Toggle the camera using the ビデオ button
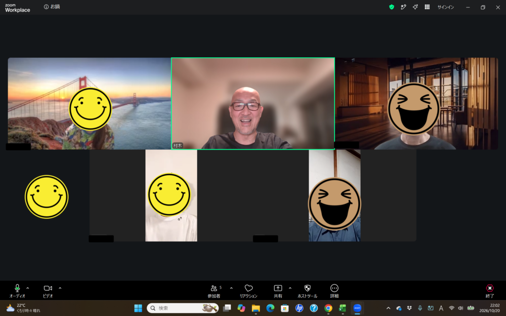 pos(48,290)
